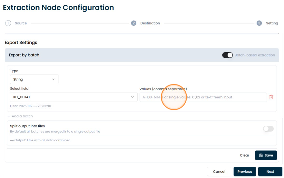Viewport: 284px width, 178px height.
Task: Jump to the Setting step label
Action: click(272, 23)
